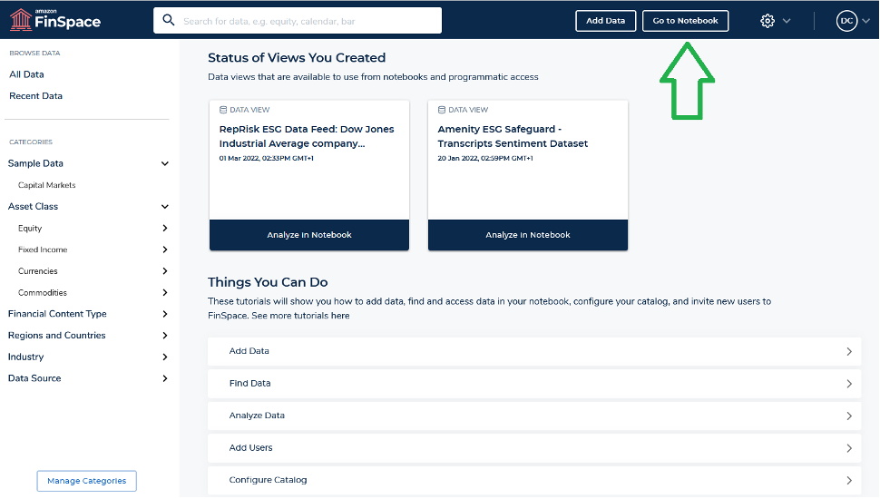Open the Configure Catalog tutorial row
880x499 pixels.
[534, 481]
